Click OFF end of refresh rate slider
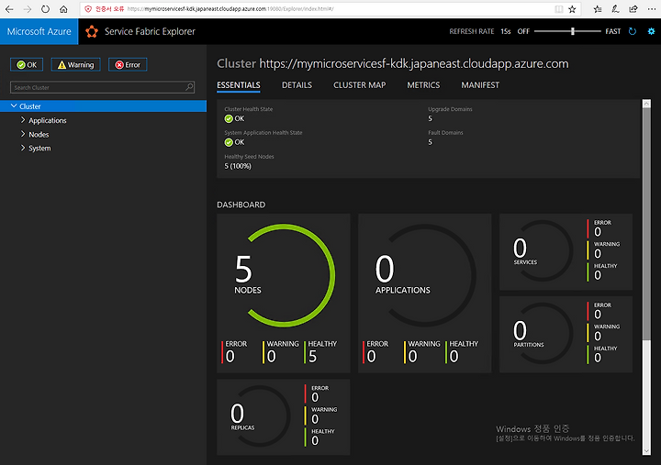661x465 pixels. point(523,31)
